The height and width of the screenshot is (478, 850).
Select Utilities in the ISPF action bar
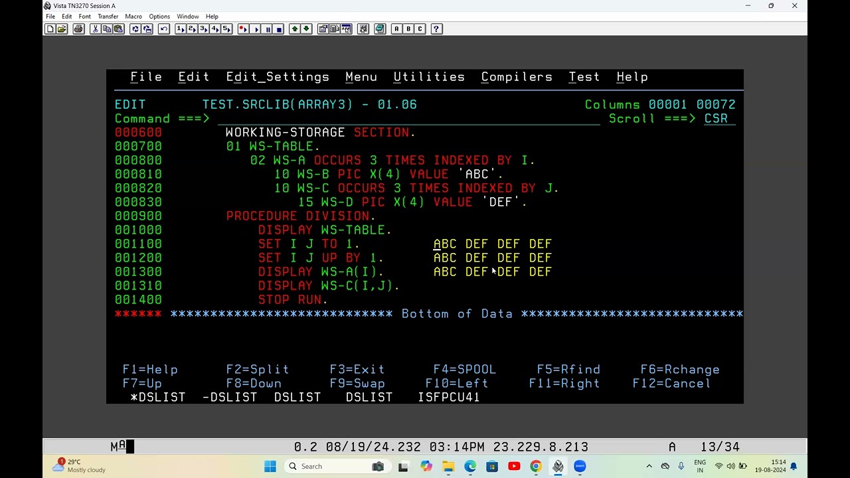pyautogui.click(x=429, y=77)
